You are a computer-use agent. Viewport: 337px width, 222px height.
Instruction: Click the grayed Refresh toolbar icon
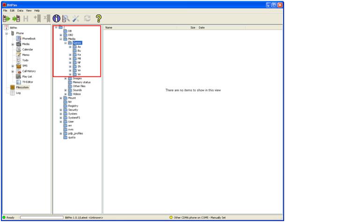pos(87,19)
